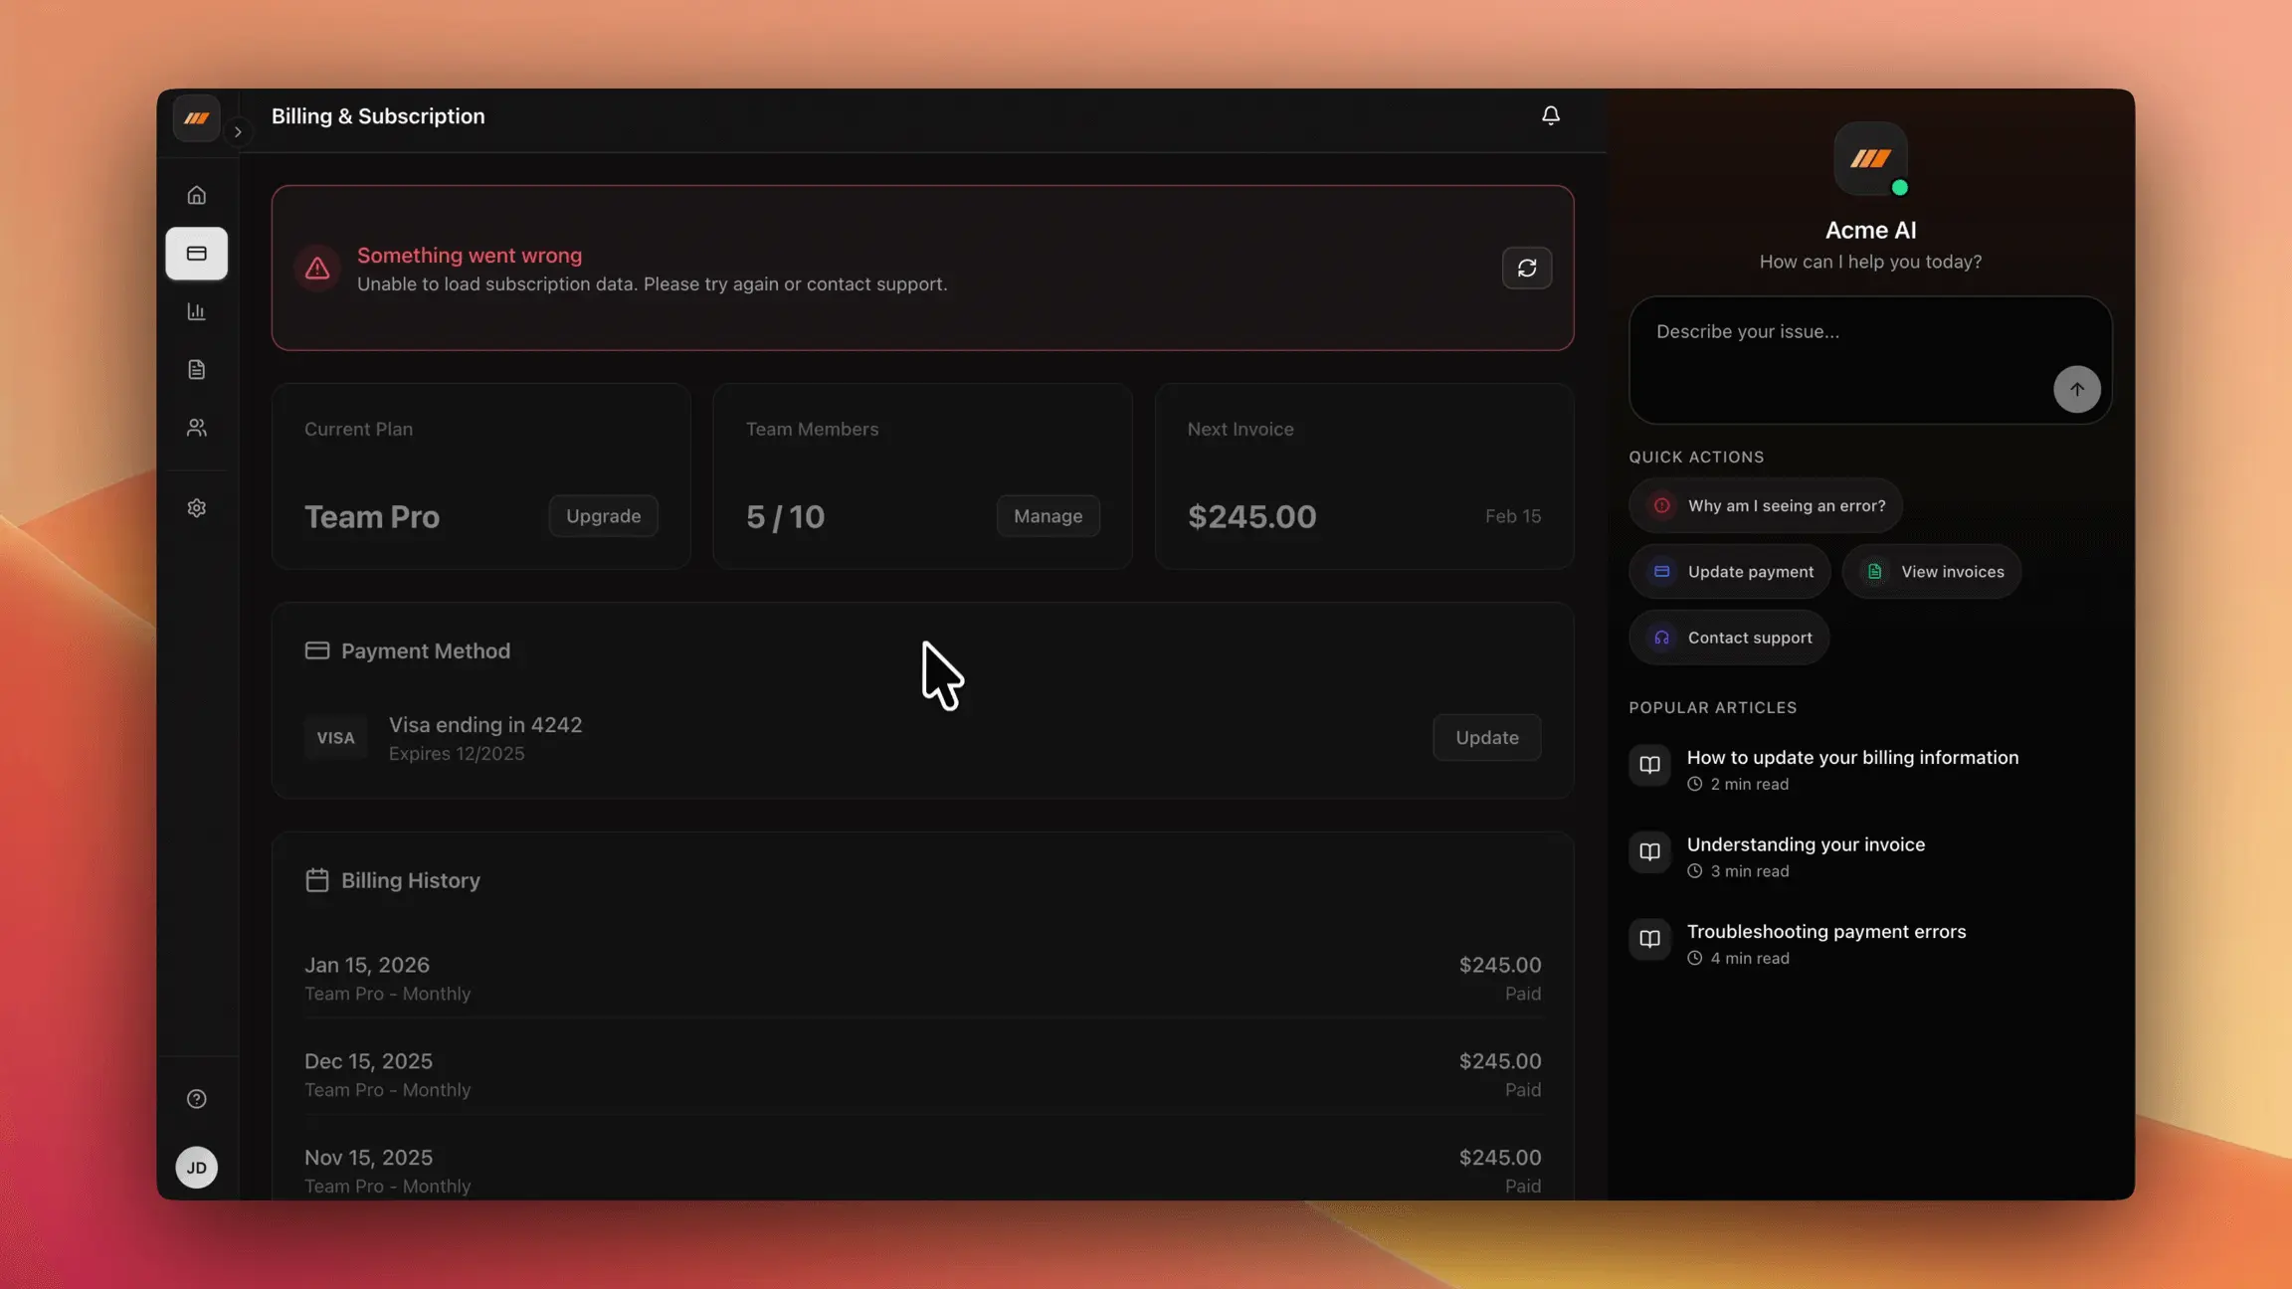Choose the Contact support quick action
The height and width of the screenshot is (1289, 2292).
[1729, 638]
